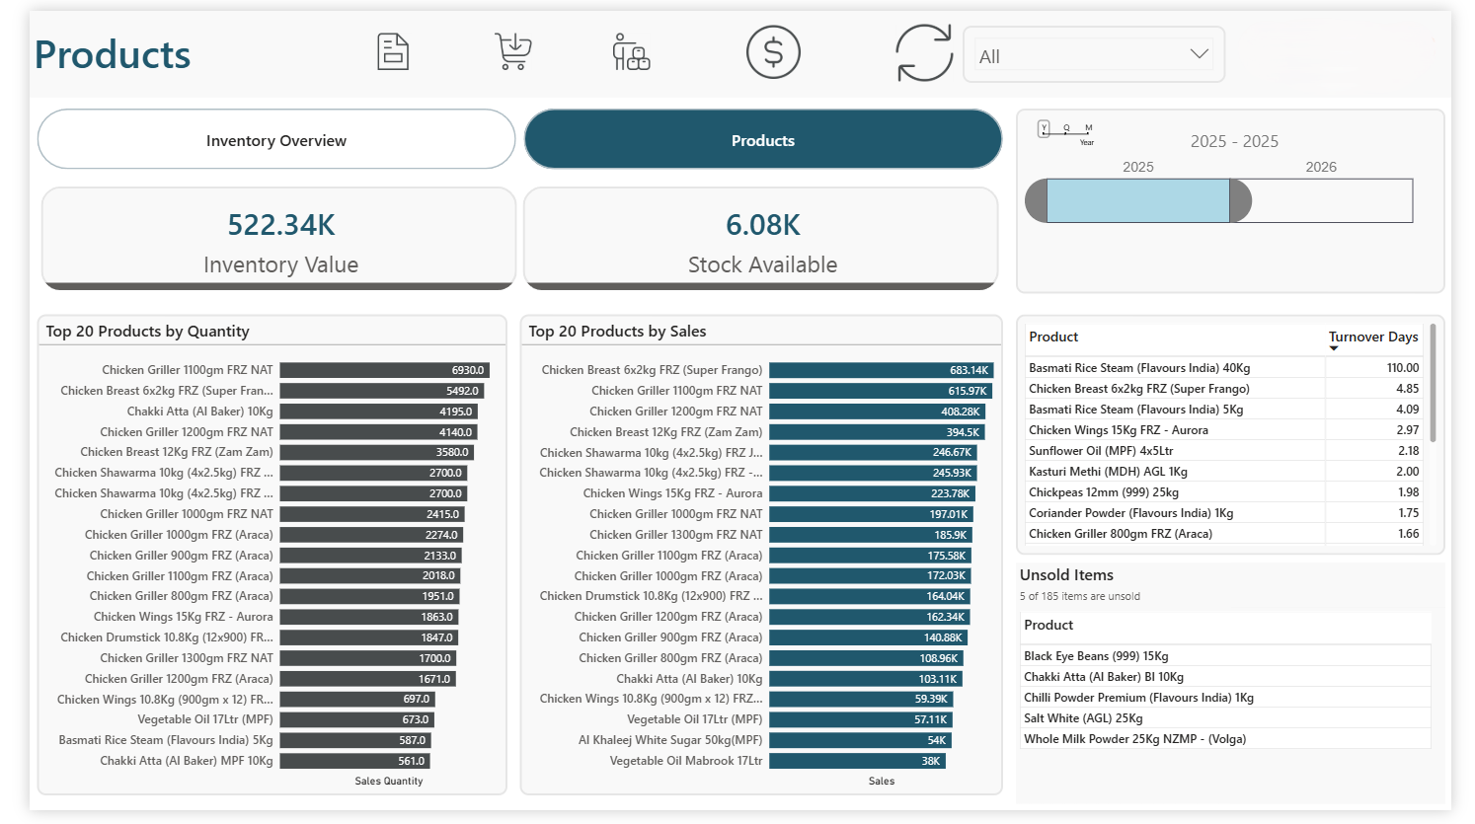The height and width of the screenshot is (824, 1475).
Task: Sort table by Turnover Days column header
Action: click(1372, 337)
